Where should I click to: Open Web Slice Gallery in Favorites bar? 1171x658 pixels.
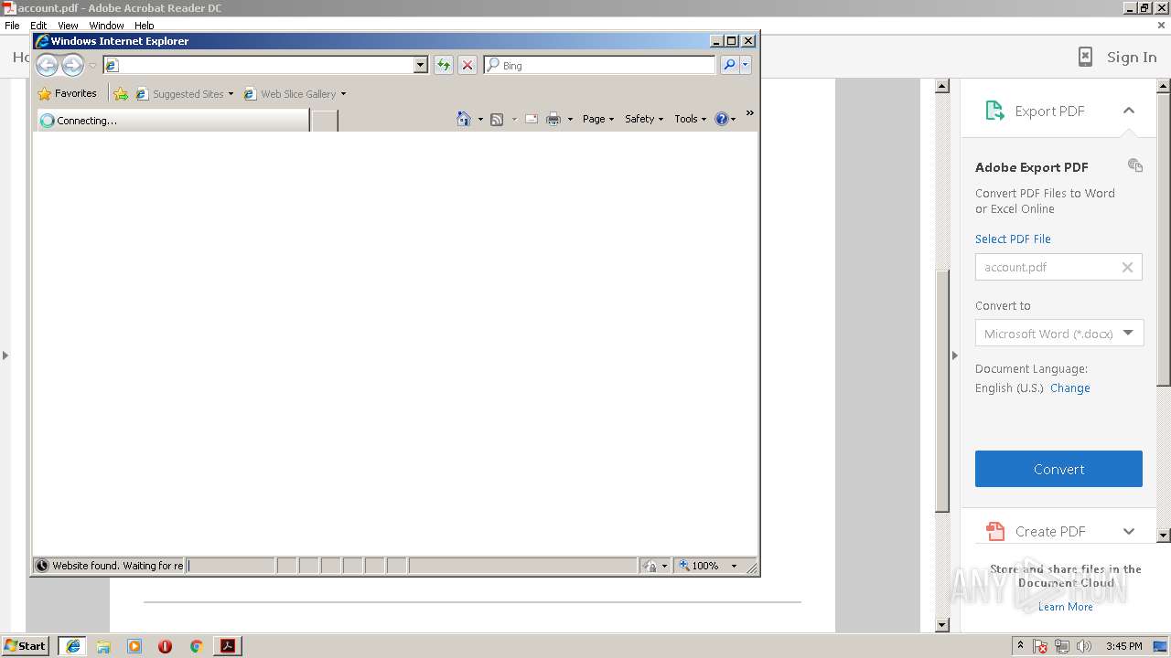(295, 93)
